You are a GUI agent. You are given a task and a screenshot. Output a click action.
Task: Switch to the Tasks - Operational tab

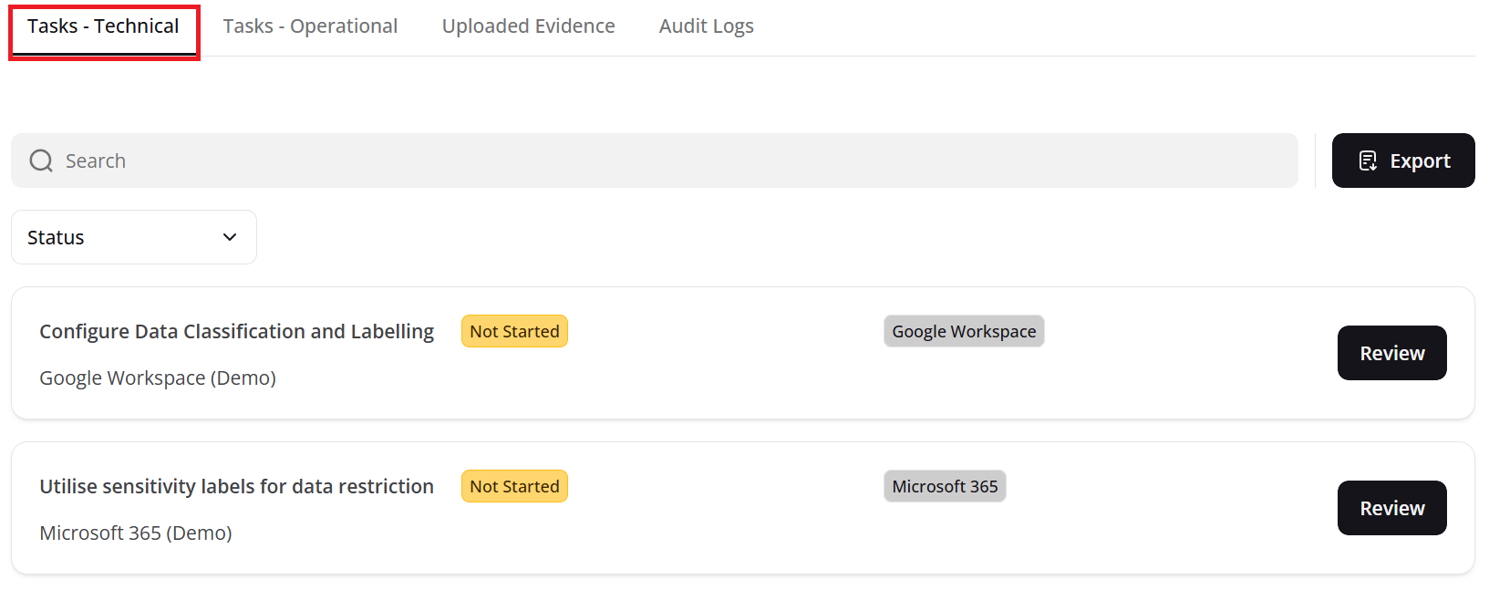click(310, 26)
